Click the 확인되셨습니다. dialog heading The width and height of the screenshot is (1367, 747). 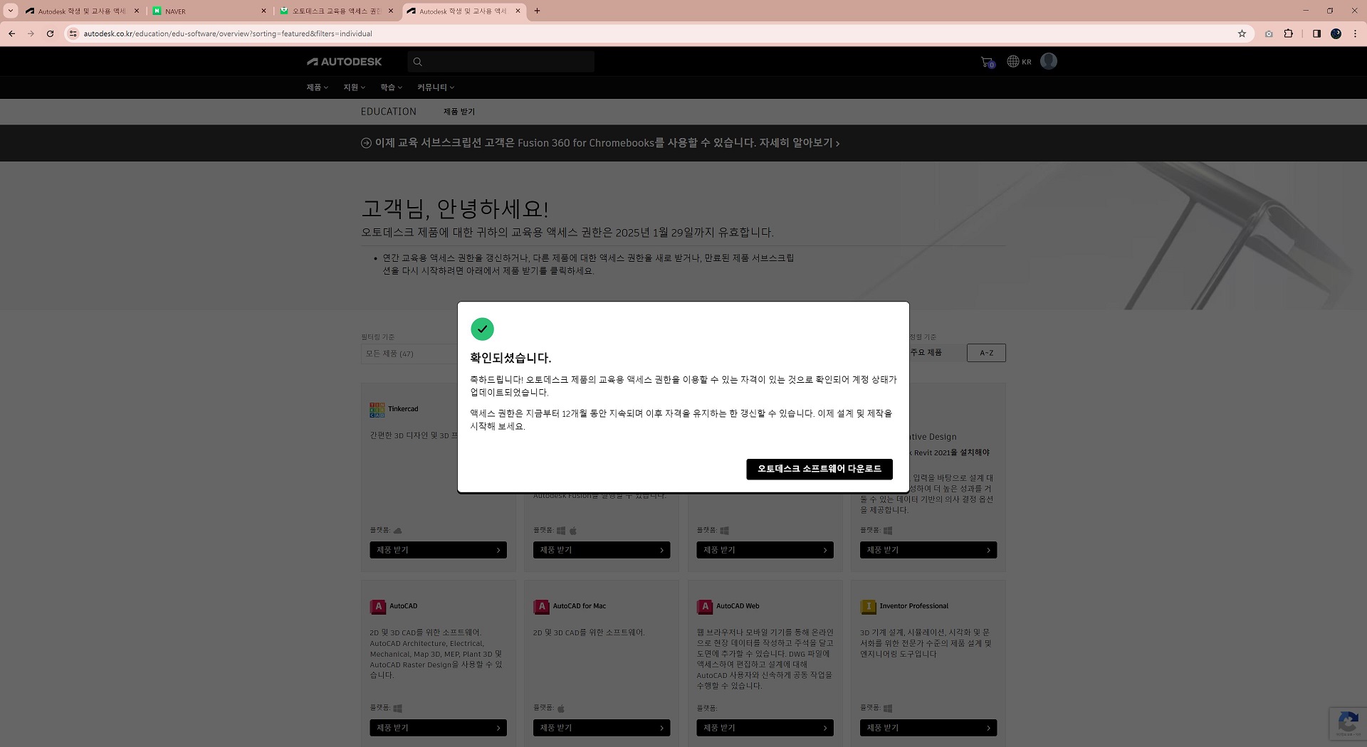(x=510, y=358)
